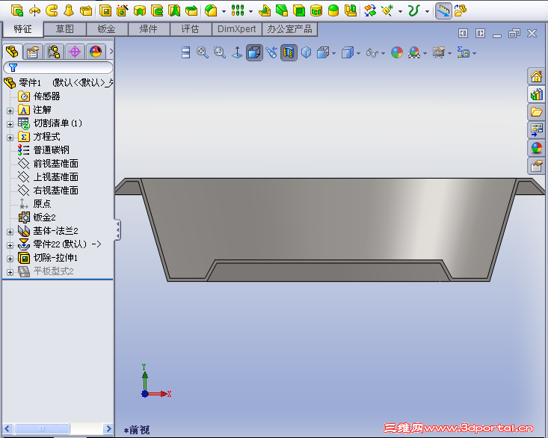Click the FeatureManager filter input field
This screenshot has height=438, width=548.
click(x=58, y=67)
